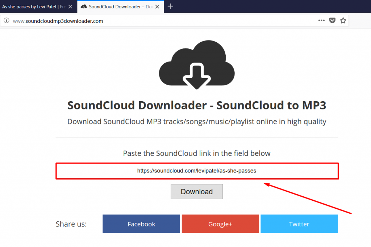Click the 'Share us:' label
371x247 pixels.
tap(71, 224)
